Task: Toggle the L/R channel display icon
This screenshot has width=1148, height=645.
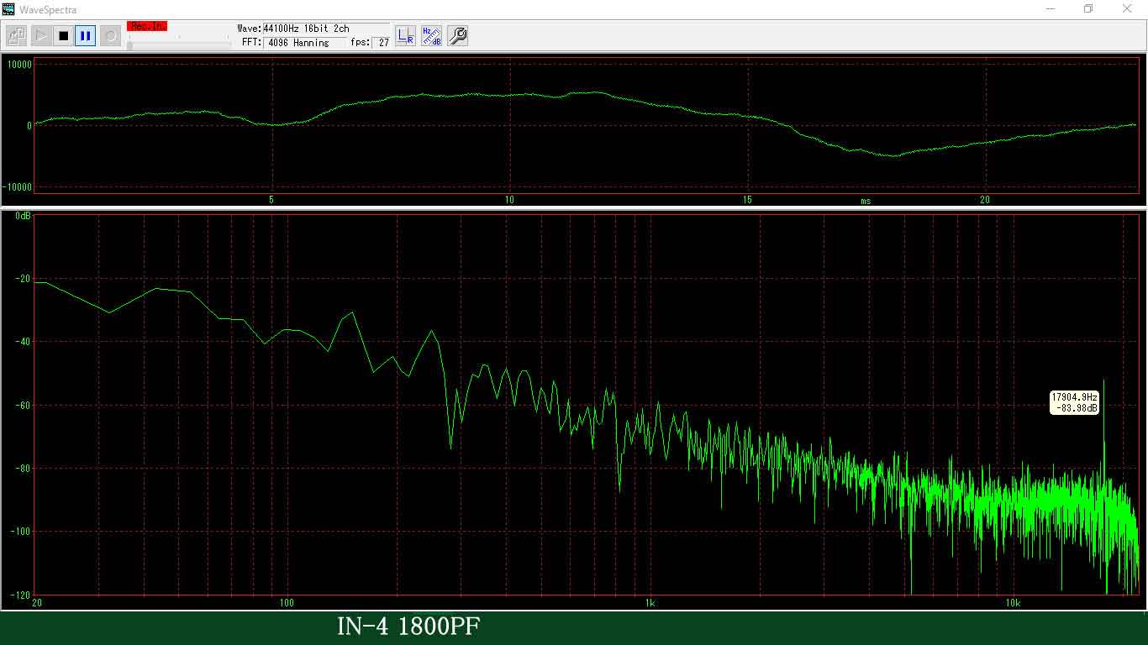Action: tap(406, 36)
